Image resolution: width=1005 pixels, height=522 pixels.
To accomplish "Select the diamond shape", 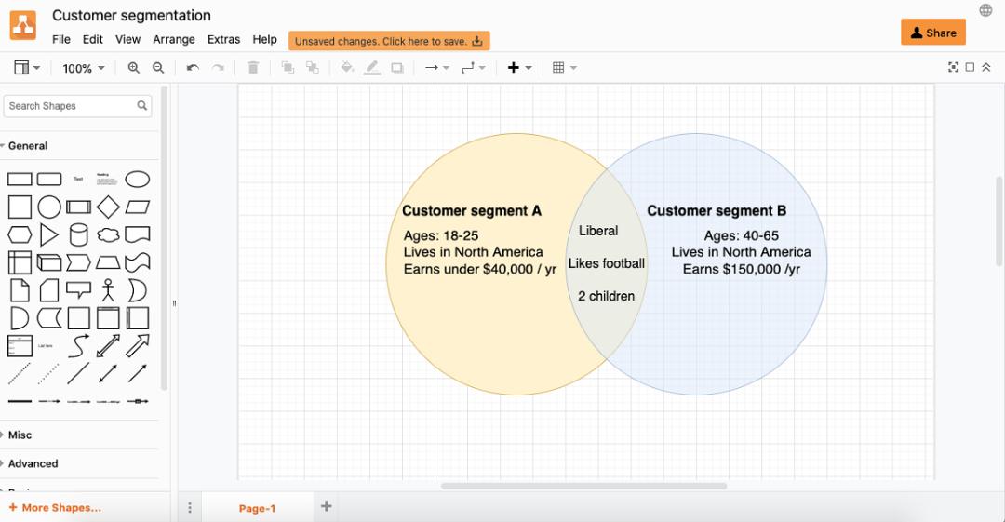I will [x=108, y=207].
